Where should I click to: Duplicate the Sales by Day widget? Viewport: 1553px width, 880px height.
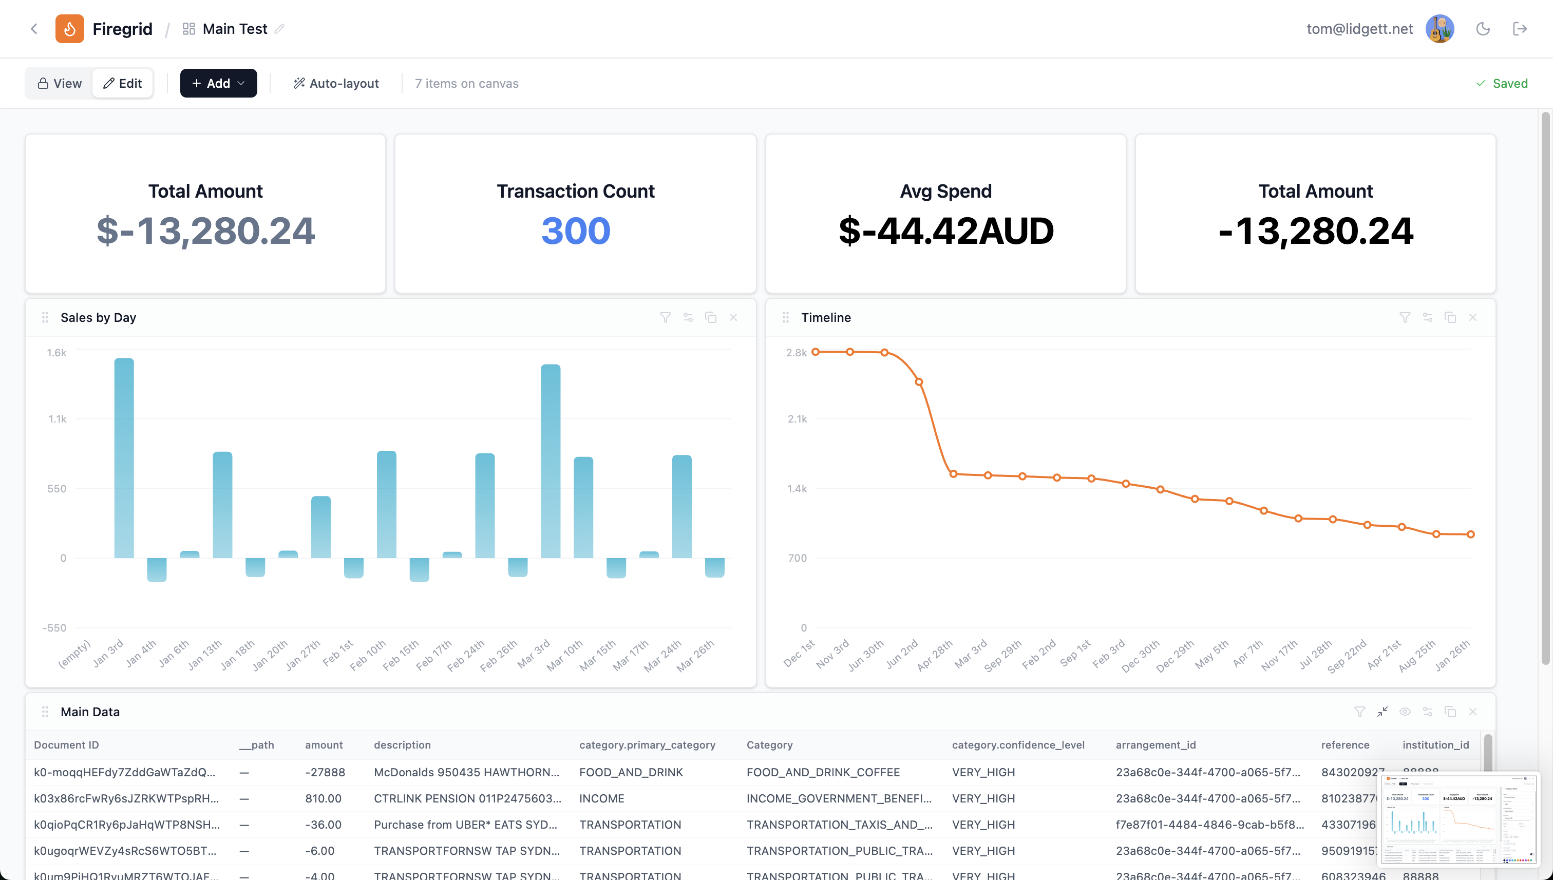point(710,317)
